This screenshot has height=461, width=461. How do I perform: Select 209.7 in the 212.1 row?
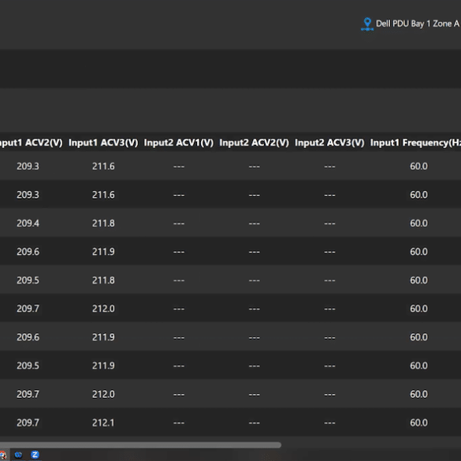[28, 422]
